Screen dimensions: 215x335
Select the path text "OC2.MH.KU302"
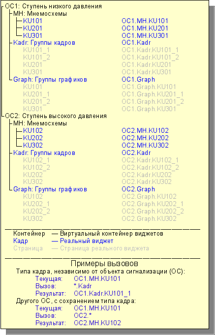tap(145, 145)
